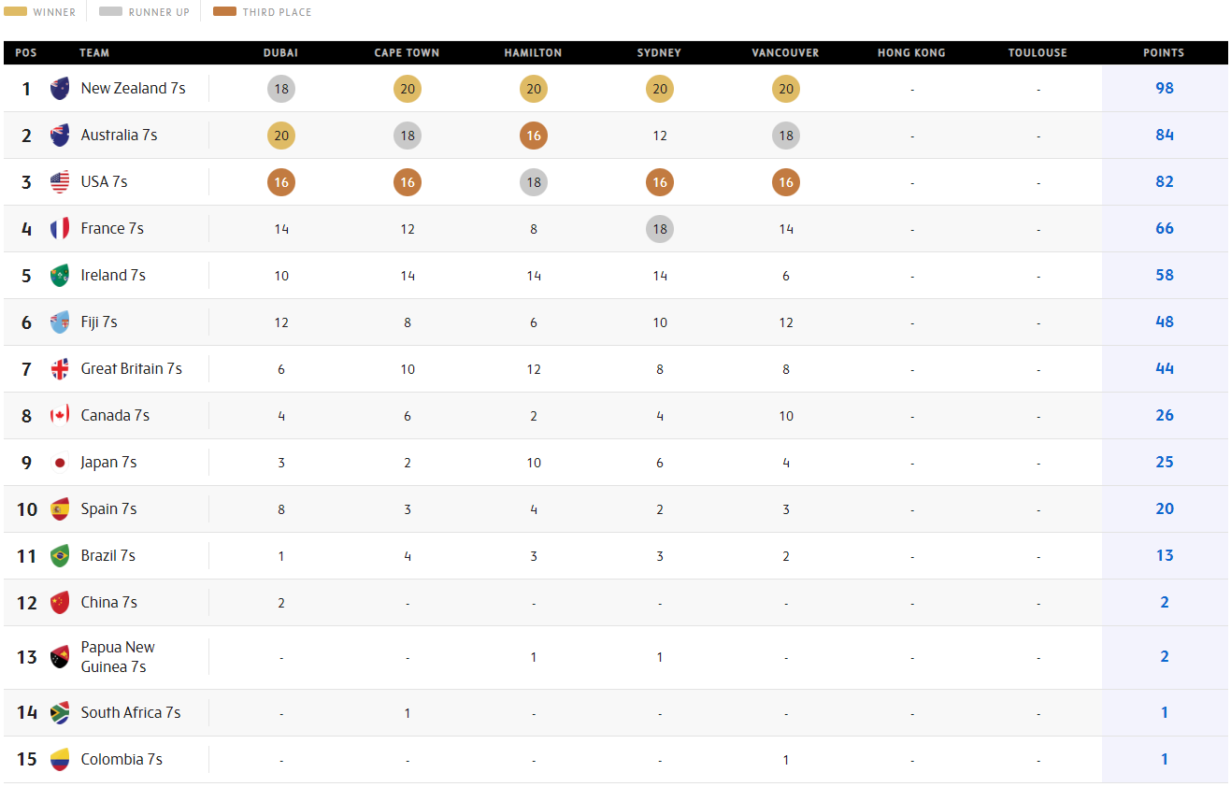
Task: Select the Japan 7s team name
Action: (x=108, y=463)
